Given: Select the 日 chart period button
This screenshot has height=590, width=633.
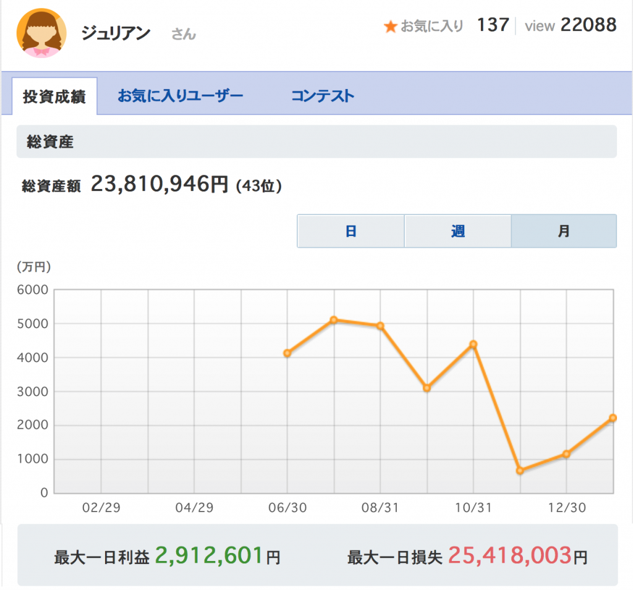Looking at the screenshot, I should pyautogui.click(x=351, y=231).
